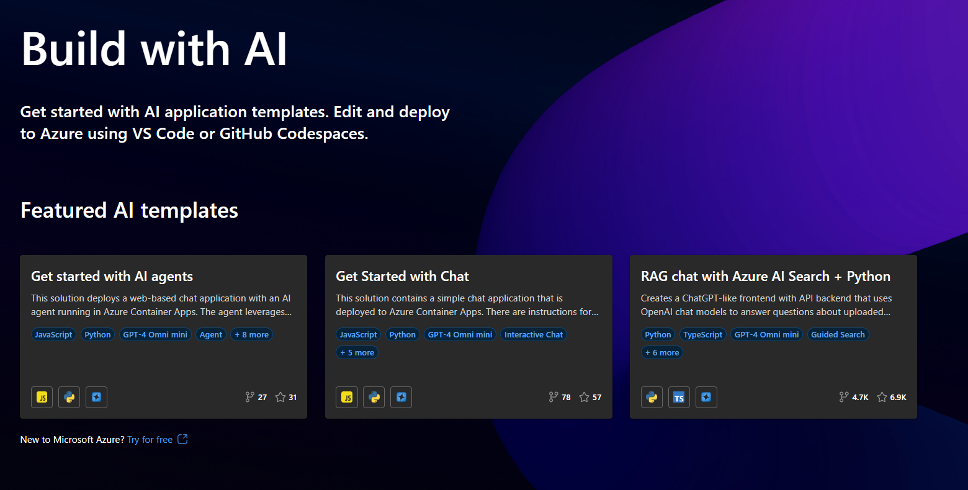The image size is (968, 490).
Task: Toggle the Interactive Chat tag filter
Action: point(533,334)
